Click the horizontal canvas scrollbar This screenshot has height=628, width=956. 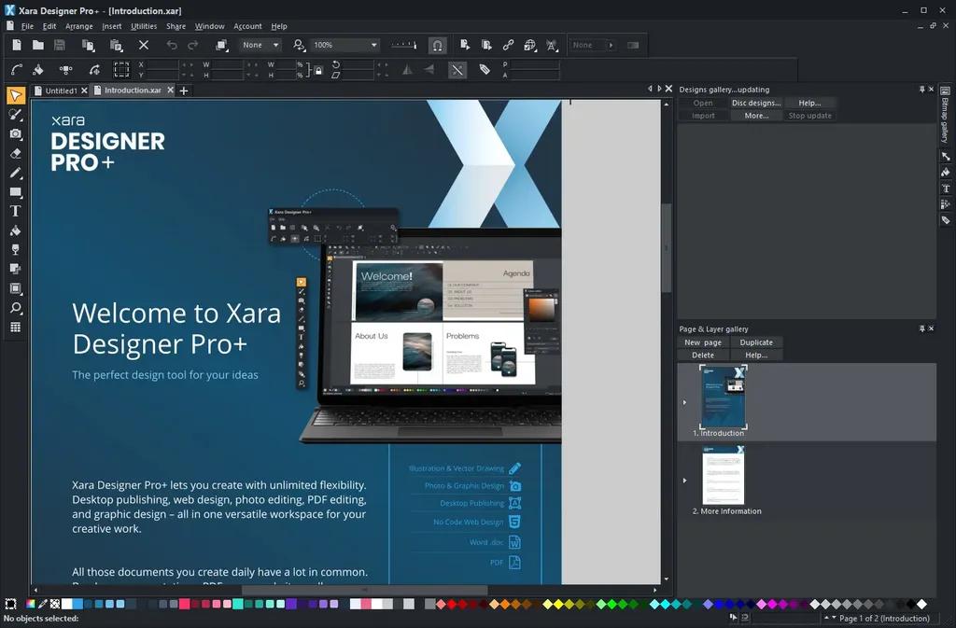pos(365,590)
